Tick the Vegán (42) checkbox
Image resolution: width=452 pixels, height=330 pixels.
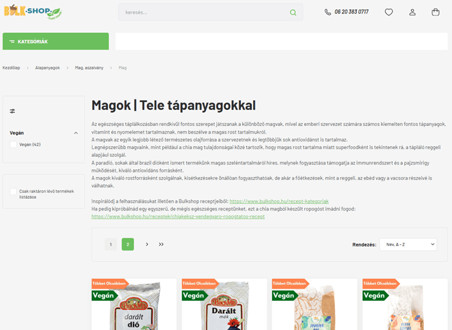[14, 145]
